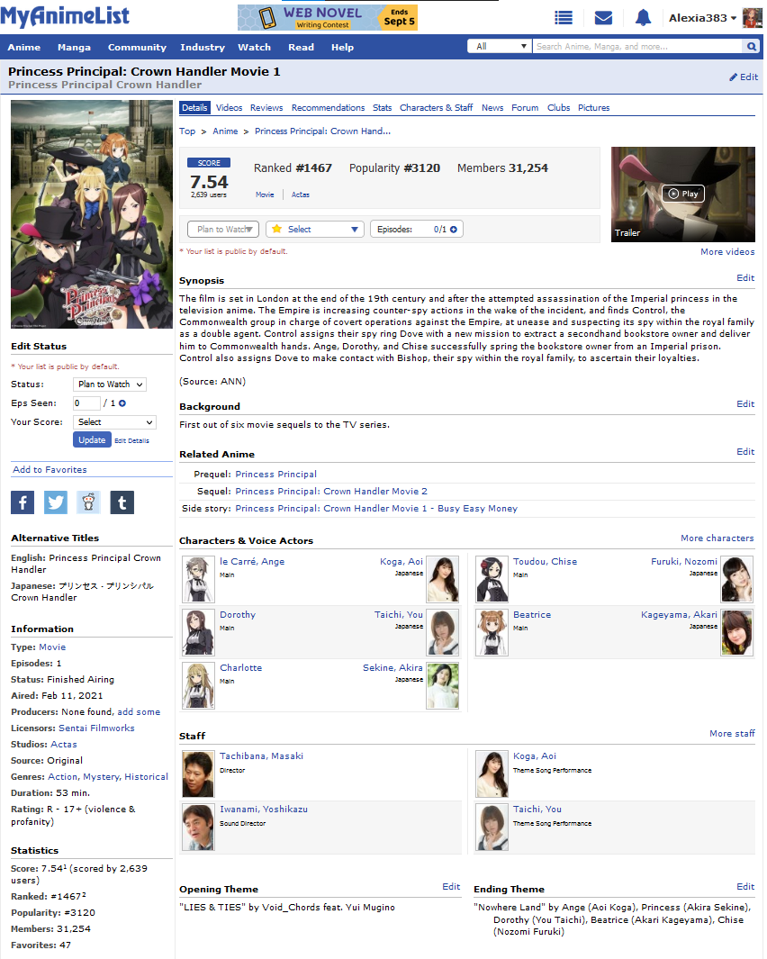This screenshot has width=767, height=959.
Task: Click the Sentai Filmworks licensor link
Action: pos(96,728)
